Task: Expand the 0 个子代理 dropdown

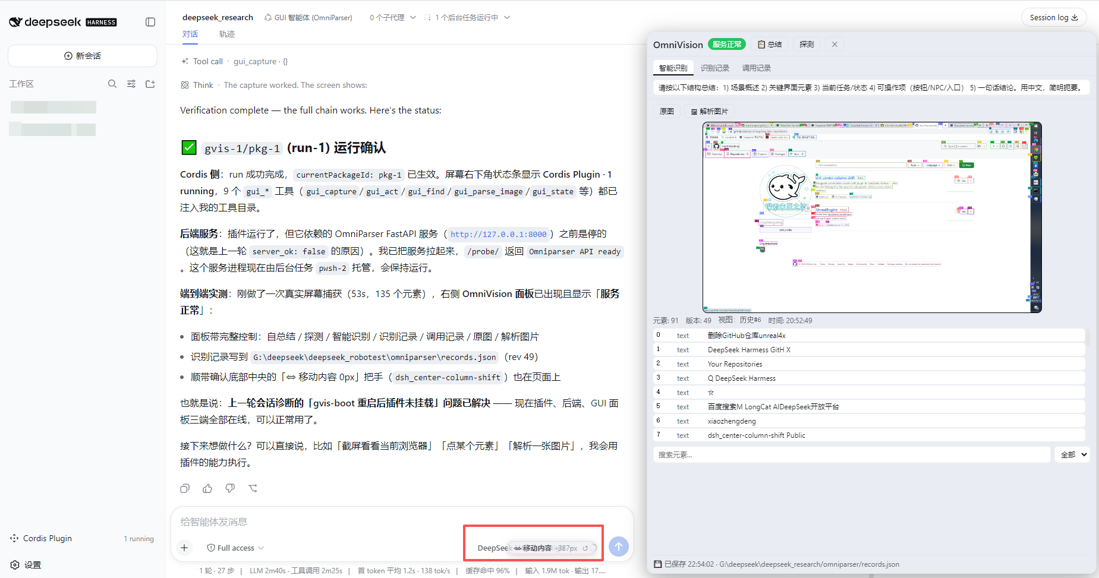Action: [x=392, y=17]
